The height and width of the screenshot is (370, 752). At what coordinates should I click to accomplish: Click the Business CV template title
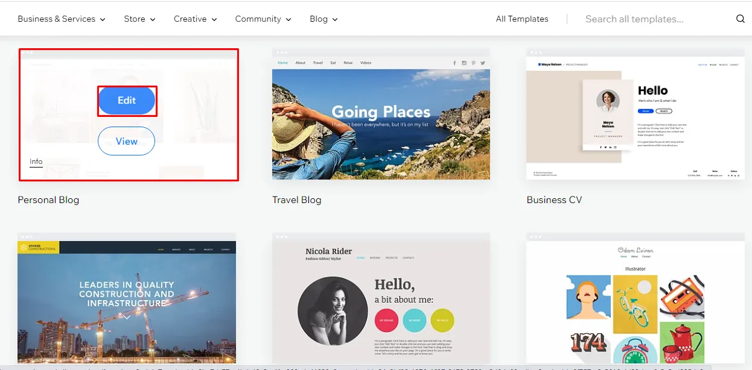[555, 199]
